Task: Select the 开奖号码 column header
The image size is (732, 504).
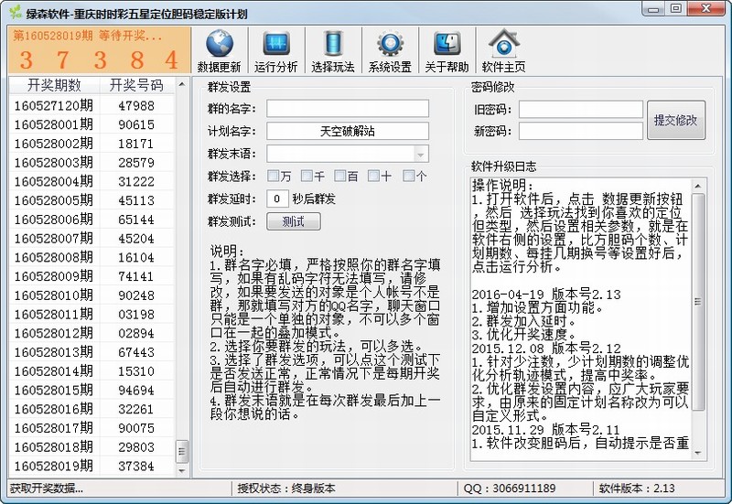Action: [136, 85]
